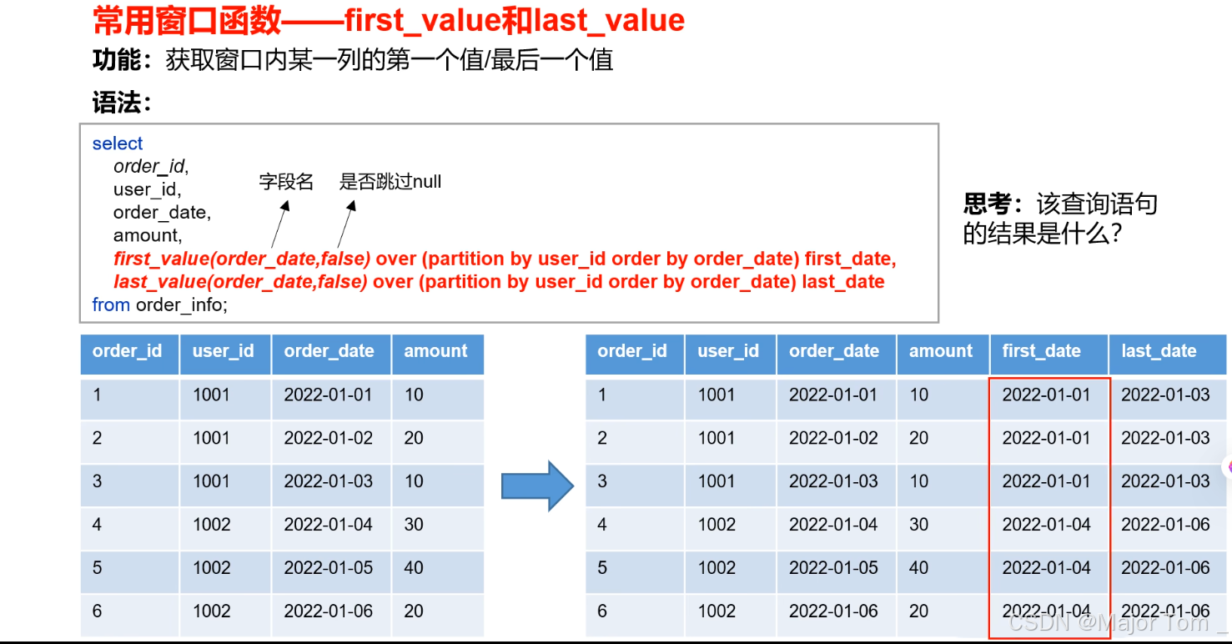The image size is (1232, 644).
Task: Click user_id 1002 in order 6 row of result table
Action: (x=717, y=612)
